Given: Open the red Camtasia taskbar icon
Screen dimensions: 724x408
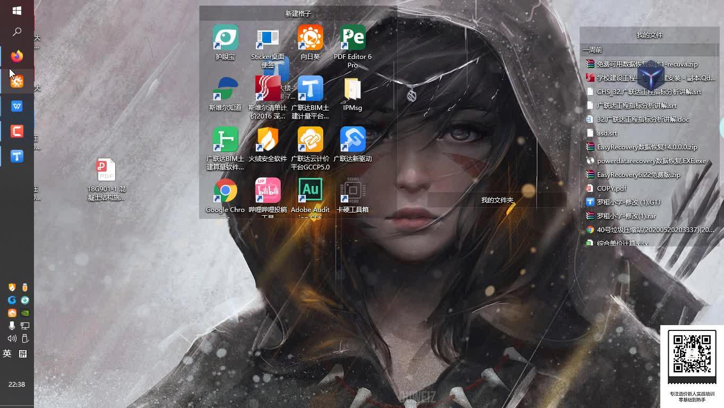Looking at the screenshot, I should [x=17, y=131].
